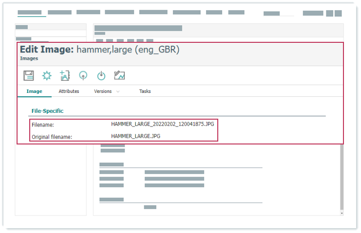Click the underlined first top navigation item
This screenshot has width=361, height=233.
(x=30, y=13)
